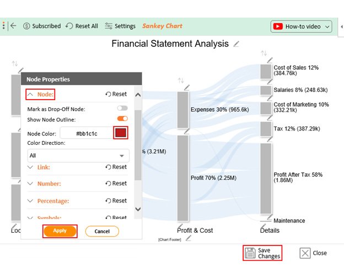Click pencil icon above the first column node
This screenshot has height=279, width=344.
coord(20,70)
